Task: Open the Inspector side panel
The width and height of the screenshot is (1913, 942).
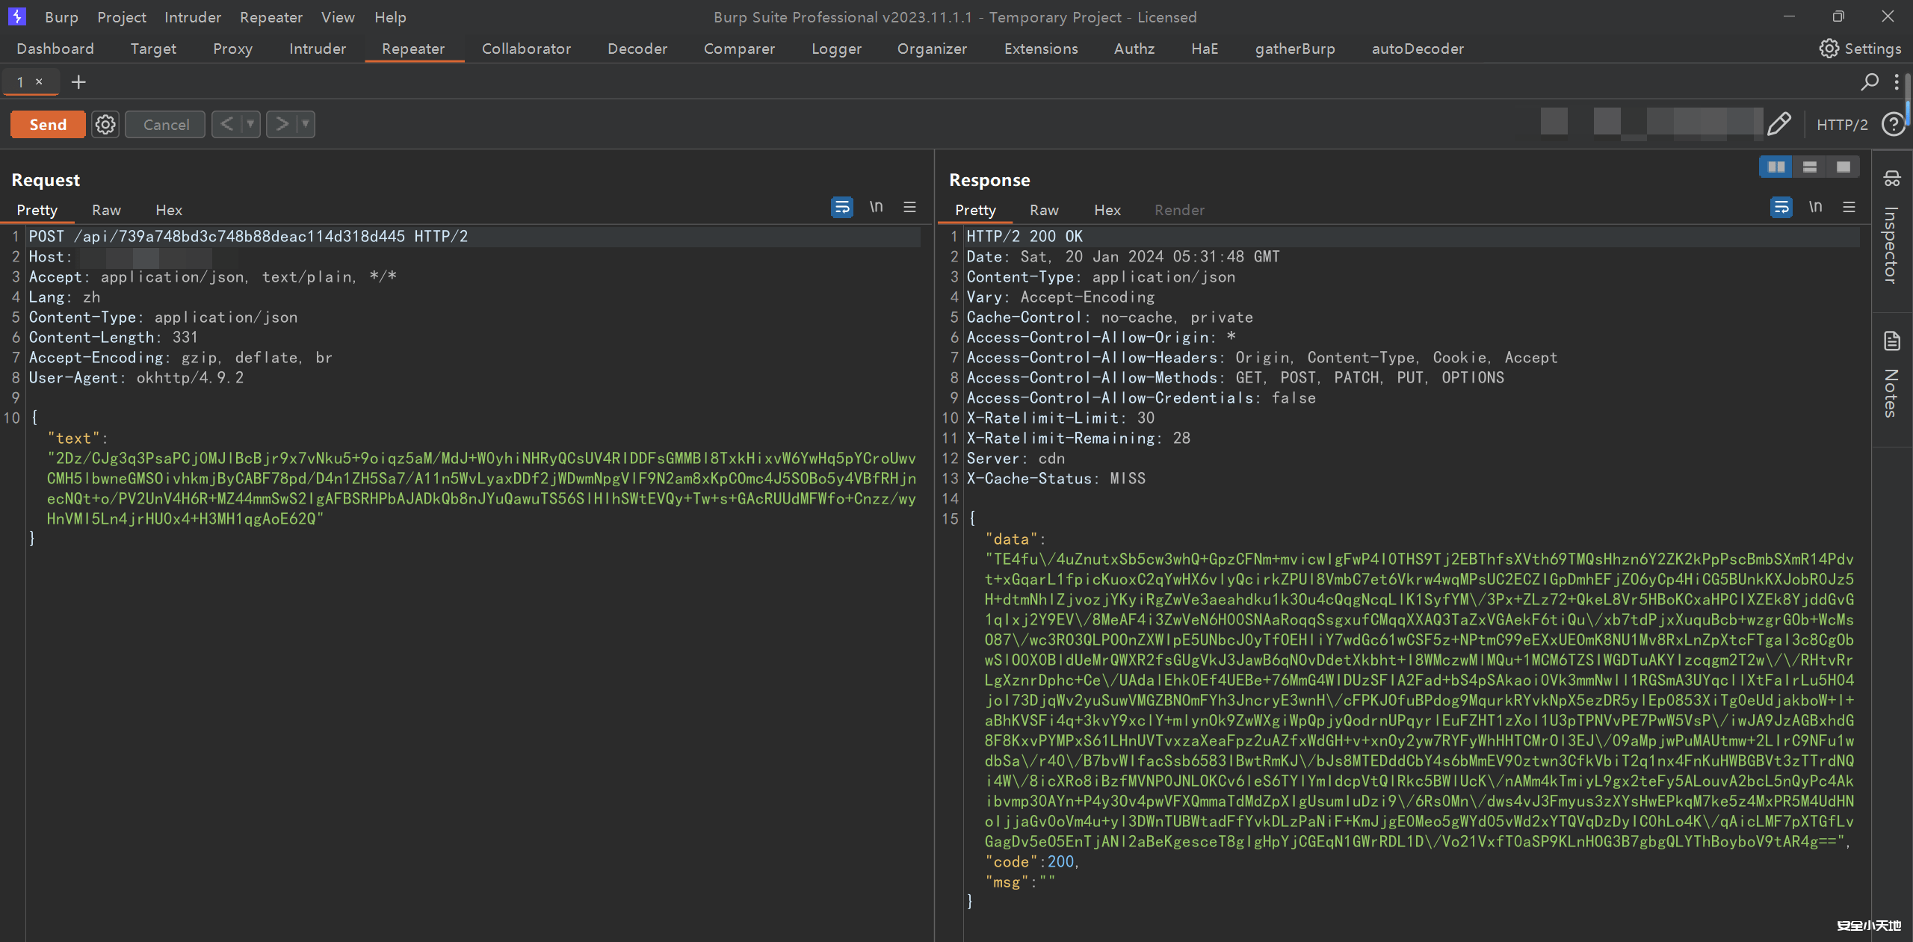Action: (x=1891, y=232)
